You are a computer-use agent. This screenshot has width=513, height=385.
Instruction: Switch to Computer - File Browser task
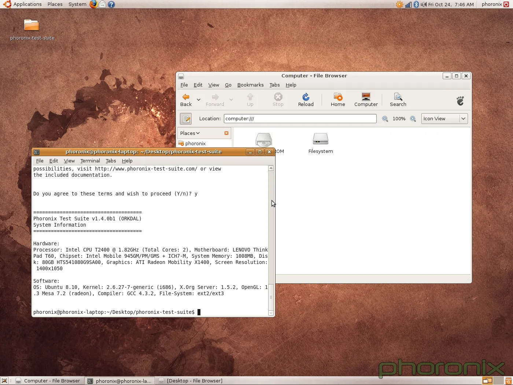[x=48, y=381]
